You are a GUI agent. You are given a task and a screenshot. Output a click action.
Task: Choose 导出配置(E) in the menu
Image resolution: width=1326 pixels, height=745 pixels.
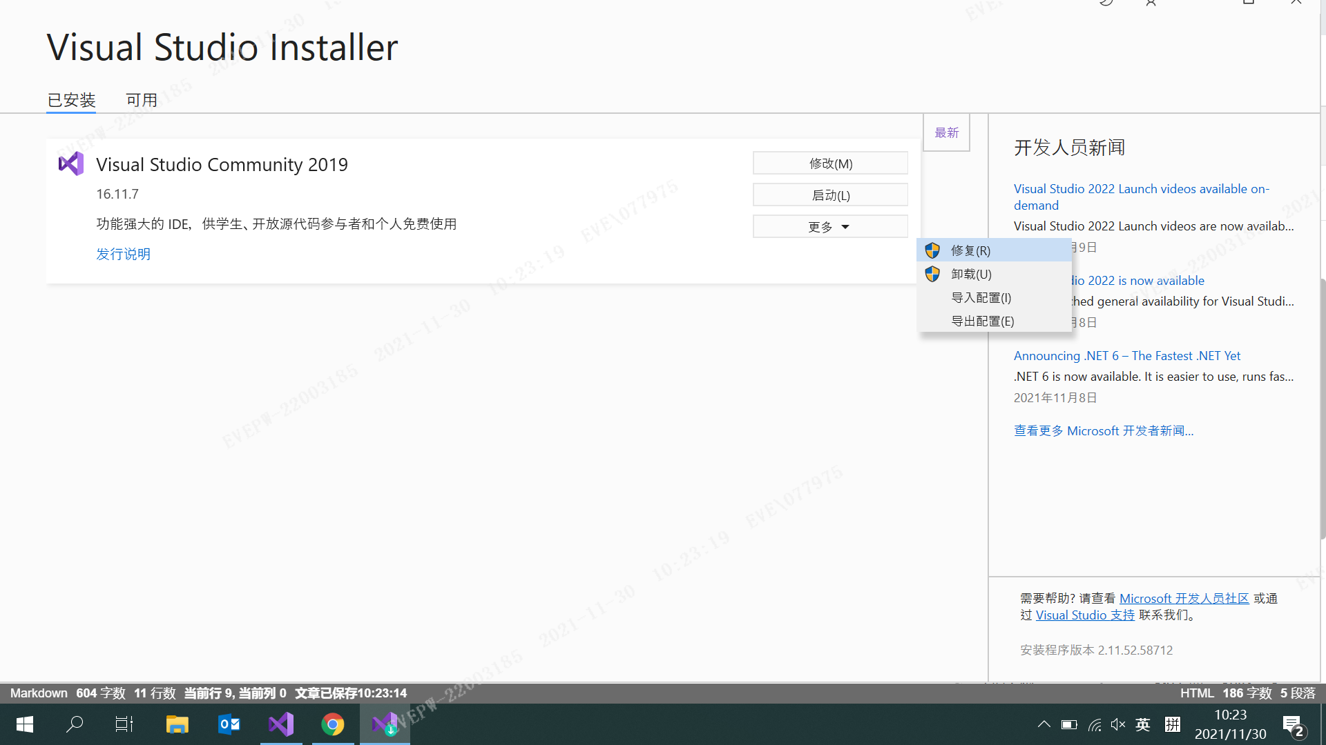point(982,321)
